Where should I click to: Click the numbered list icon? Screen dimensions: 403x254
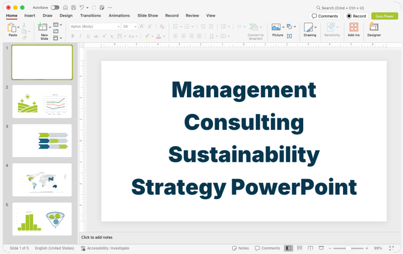point(187,26)
